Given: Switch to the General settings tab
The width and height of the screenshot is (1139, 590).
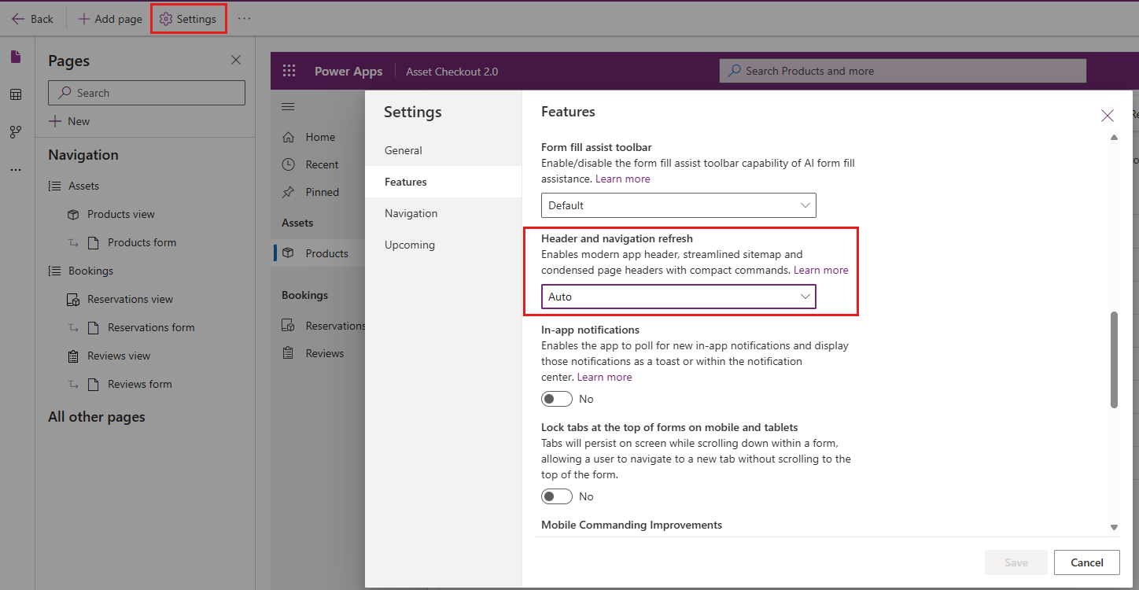Looking at the screenshot, I should pyautogui.click(x=404, y=150).
